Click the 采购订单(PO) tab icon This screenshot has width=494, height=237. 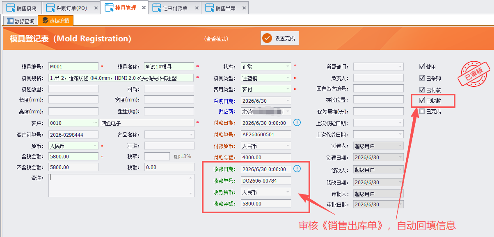50,8
